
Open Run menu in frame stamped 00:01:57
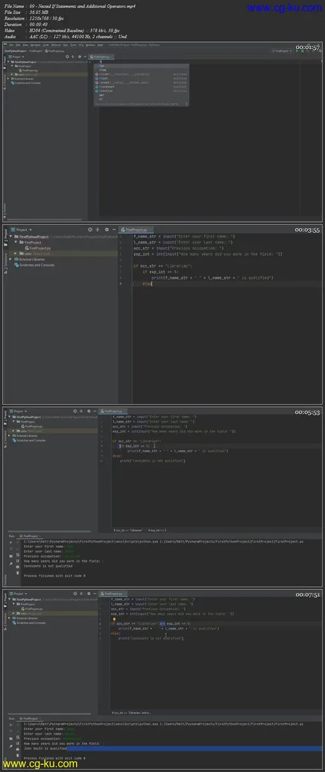tap(65, 45)
